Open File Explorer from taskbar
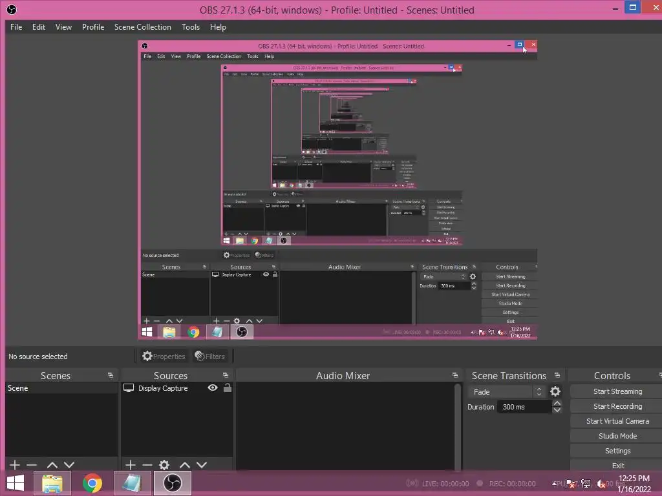Screen dimensions: 662x496 pos(52,483)
